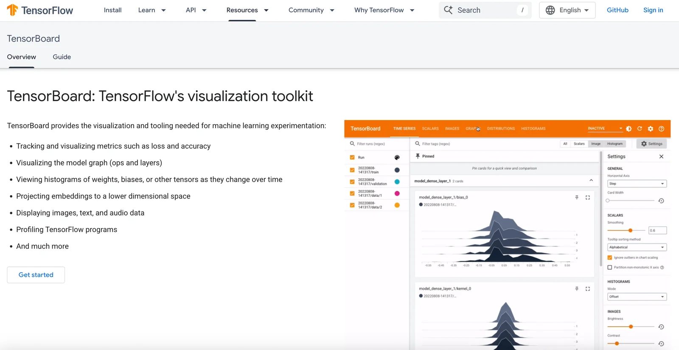Viewport: 679px width, 350px height.
Task: Open the English language selector
Action: pos(567,10)
